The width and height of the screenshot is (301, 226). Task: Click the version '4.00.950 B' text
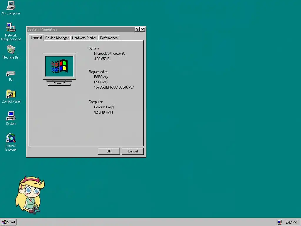(x=101, y=59)
